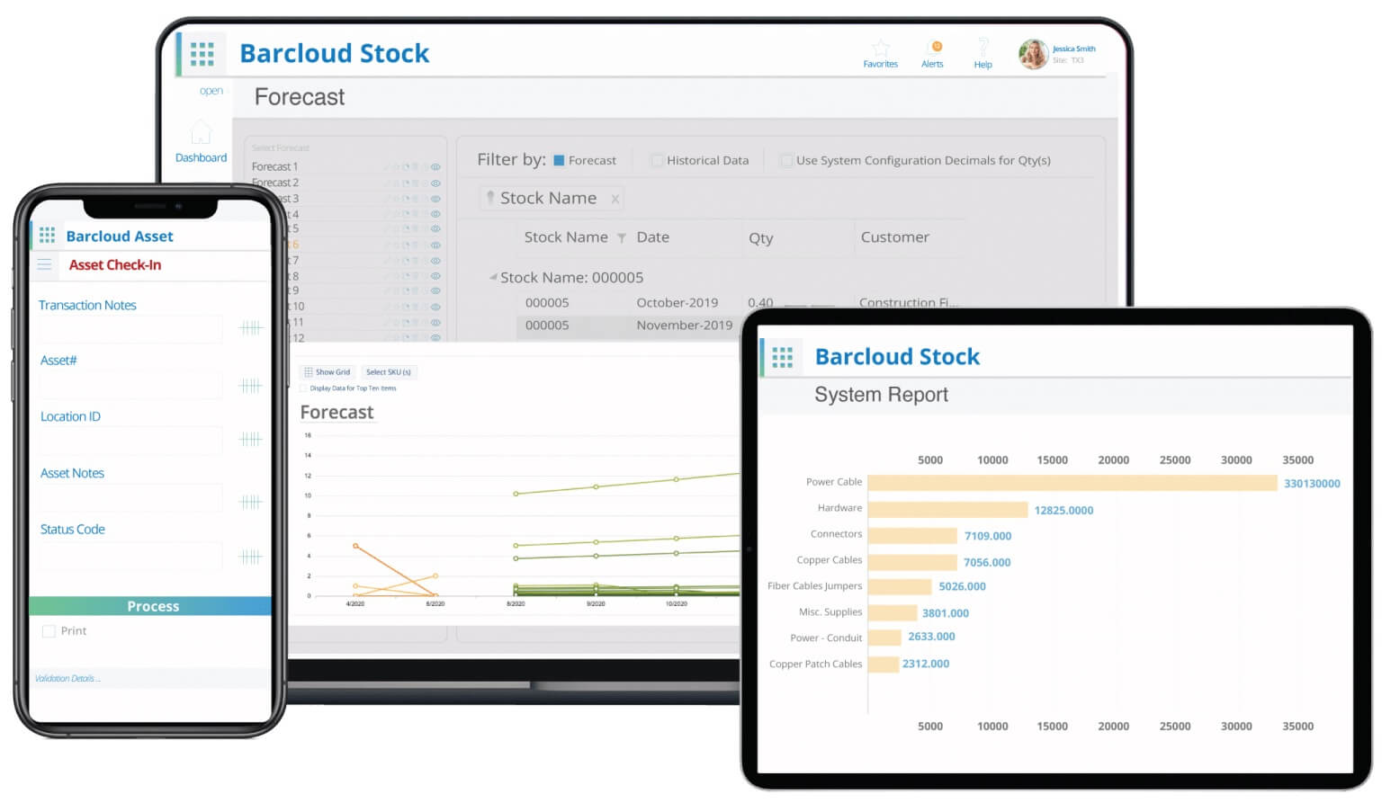
Task: Toggle eye visibility for Forecast 1
Action: tap(435, 167)
